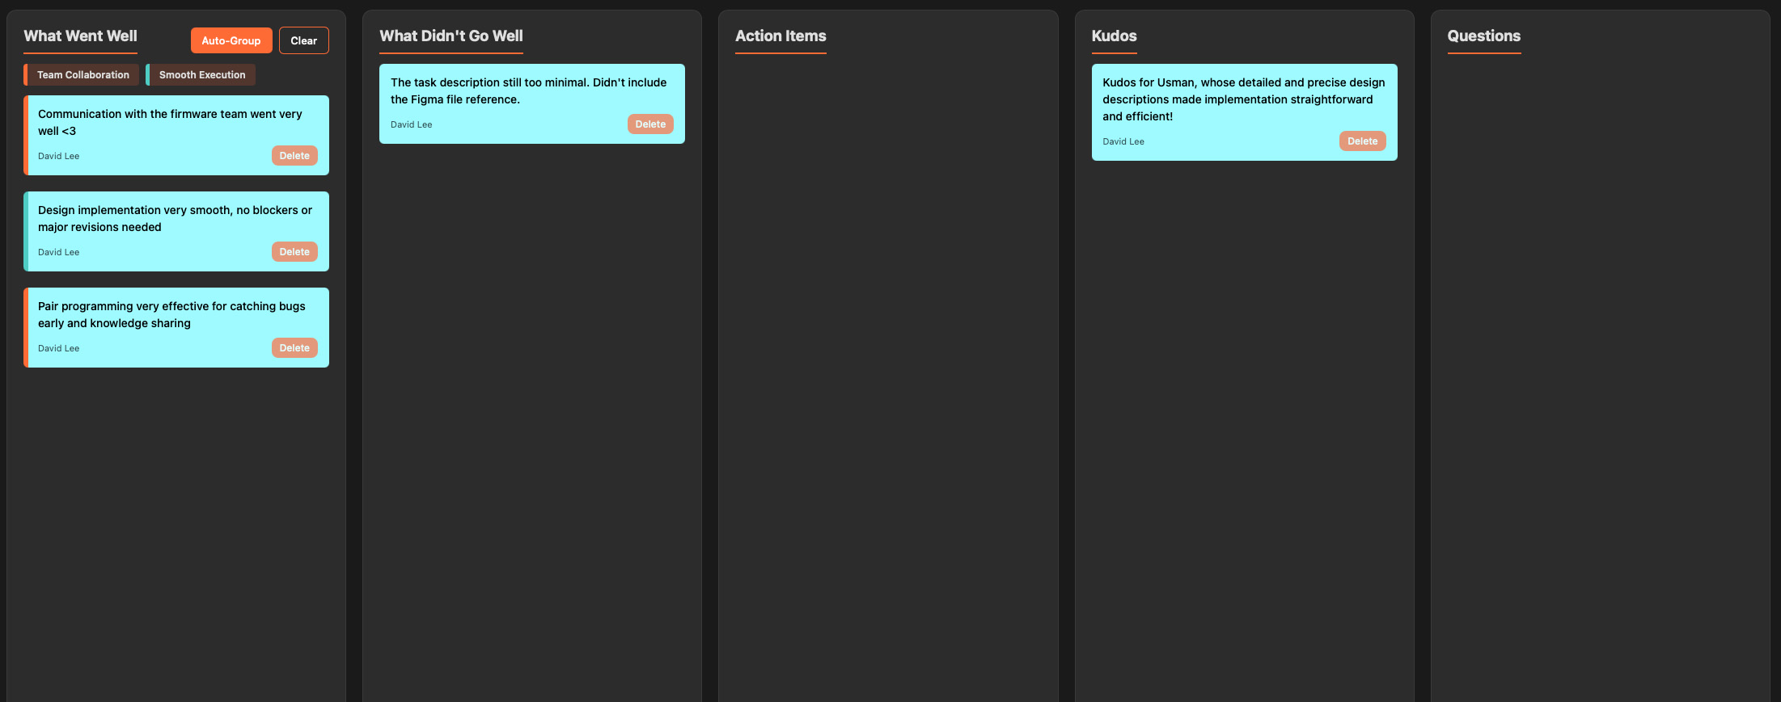This screenshot has width=1781, height=702.
Task: Delete the pair programming card
Action: [294, 348]
